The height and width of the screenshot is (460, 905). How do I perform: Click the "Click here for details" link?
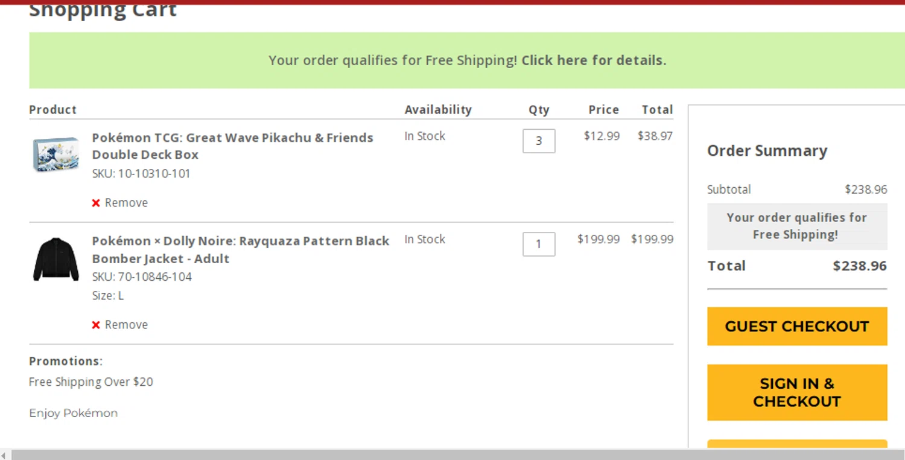click(593, 60)
